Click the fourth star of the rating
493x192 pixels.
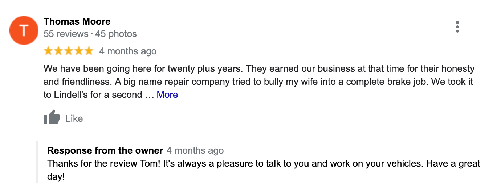click(79, 51)
